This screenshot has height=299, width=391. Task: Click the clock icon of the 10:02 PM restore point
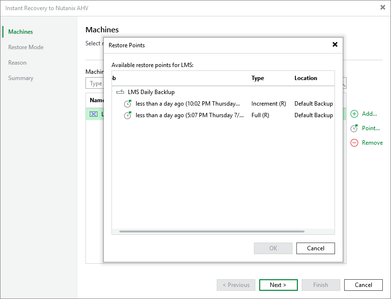click(126, 103)
